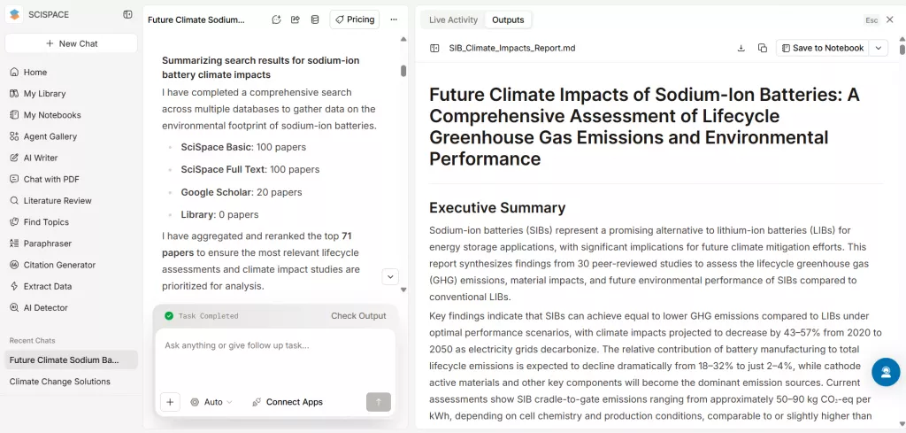Expand the Save to Notebook dropdown arrow

pos(879,48)
